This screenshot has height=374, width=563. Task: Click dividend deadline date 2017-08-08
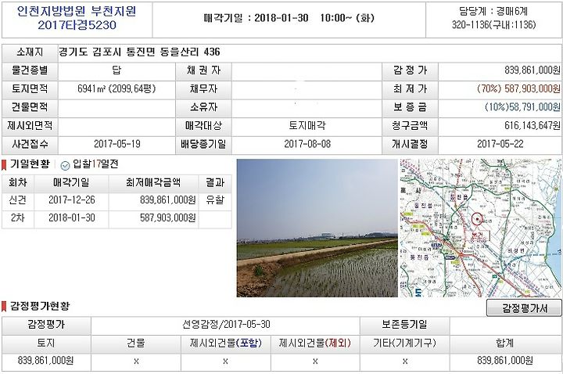coord(307,144)
